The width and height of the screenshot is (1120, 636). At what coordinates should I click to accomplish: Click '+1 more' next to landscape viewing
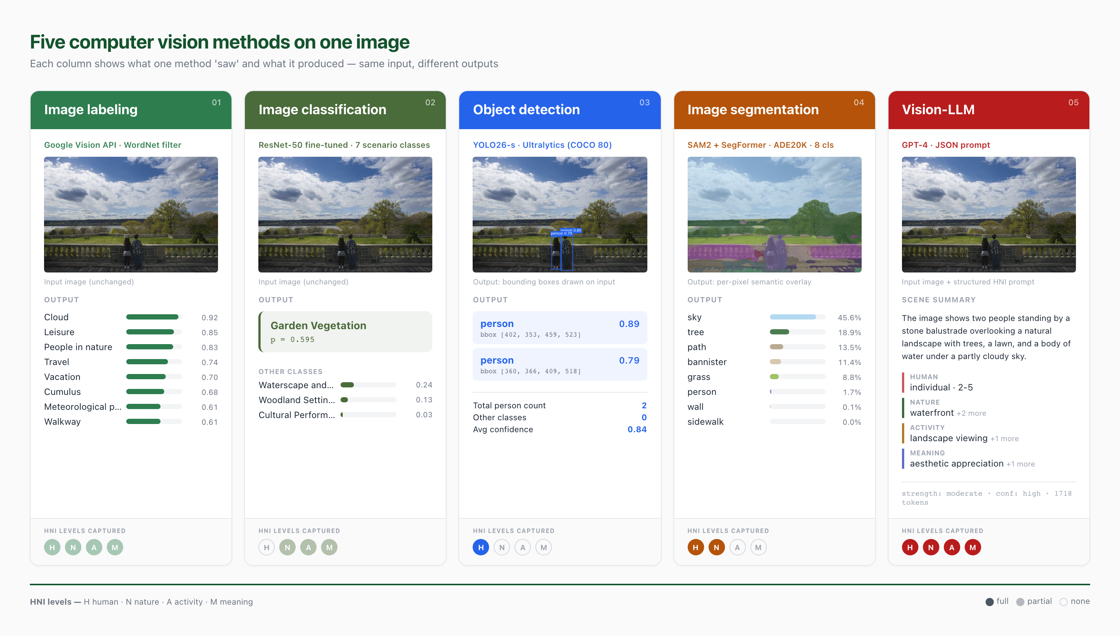(x=1005, y=439)
